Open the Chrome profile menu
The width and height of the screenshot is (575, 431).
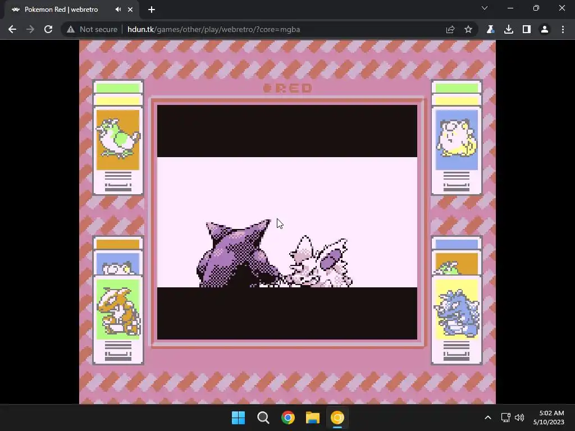tap(545, 29)
